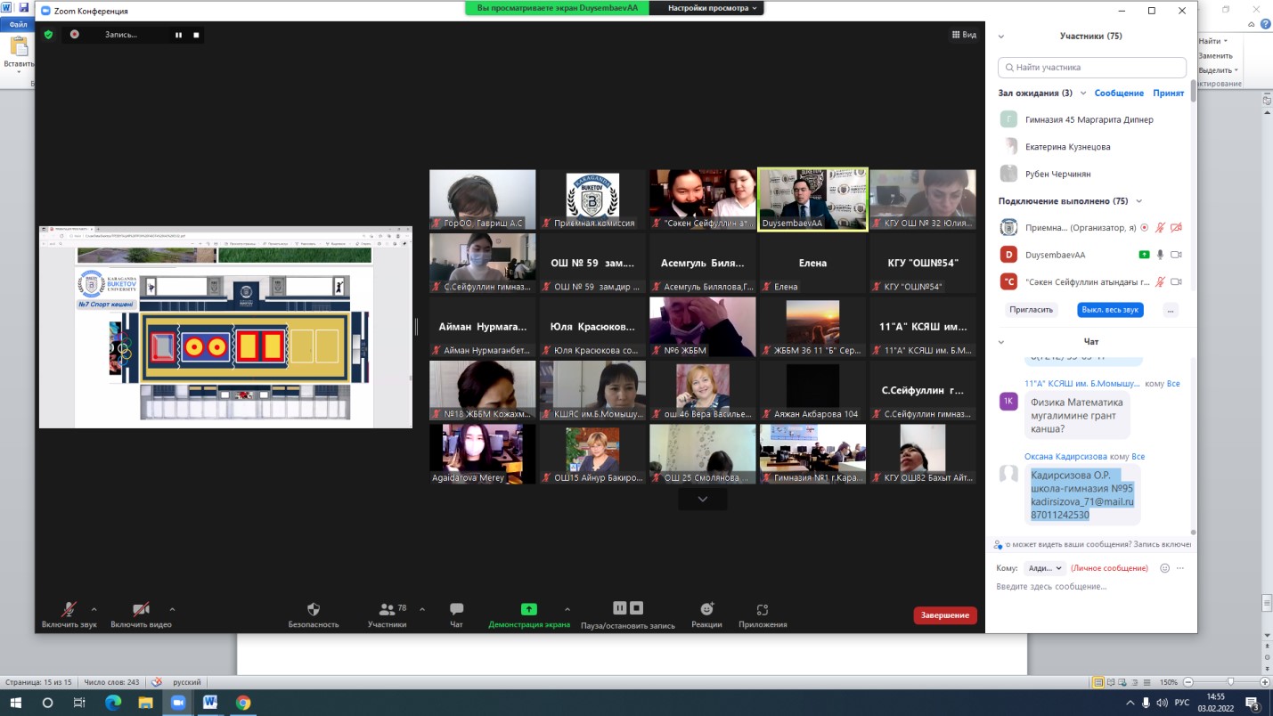This screenshot has height=716, width=1273.
Task: Open the Вид view layout menu
Action: [964, 35]
